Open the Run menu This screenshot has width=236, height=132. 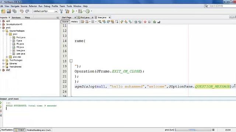[x=41, y=6]
